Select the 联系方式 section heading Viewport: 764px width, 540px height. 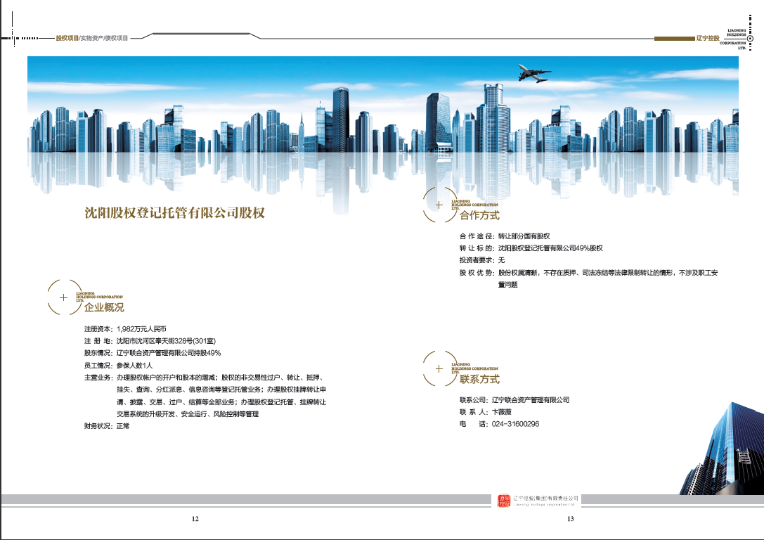pyautogui.click(x=479, y=379)
